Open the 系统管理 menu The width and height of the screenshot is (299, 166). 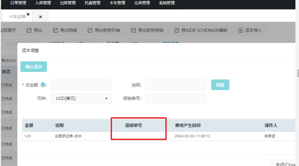[x=167, y=3]
